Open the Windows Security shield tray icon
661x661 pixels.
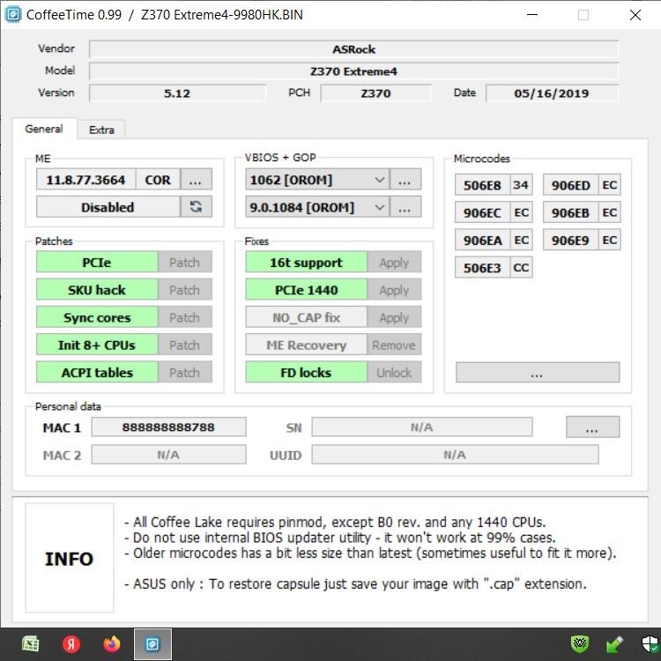coord(650,643)
